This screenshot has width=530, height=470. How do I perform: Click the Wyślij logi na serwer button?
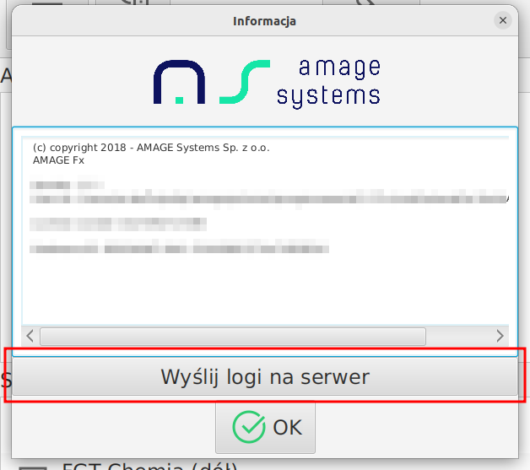265,376
